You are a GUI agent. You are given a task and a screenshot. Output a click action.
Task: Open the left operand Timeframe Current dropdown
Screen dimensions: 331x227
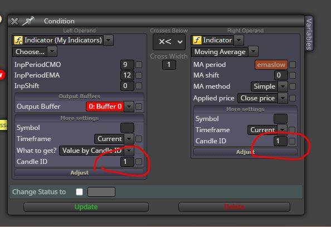pos(129,139)
